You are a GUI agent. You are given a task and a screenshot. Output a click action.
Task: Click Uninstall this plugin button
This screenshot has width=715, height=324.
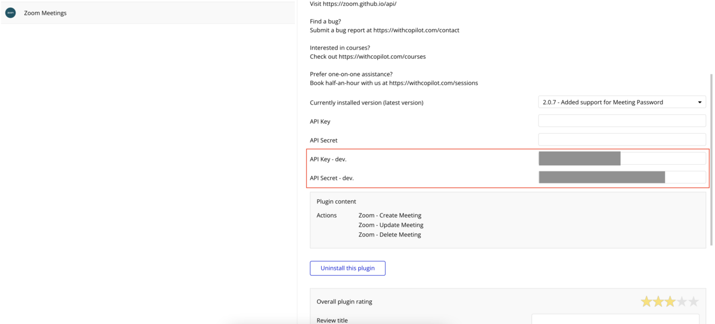coord(347,268)
